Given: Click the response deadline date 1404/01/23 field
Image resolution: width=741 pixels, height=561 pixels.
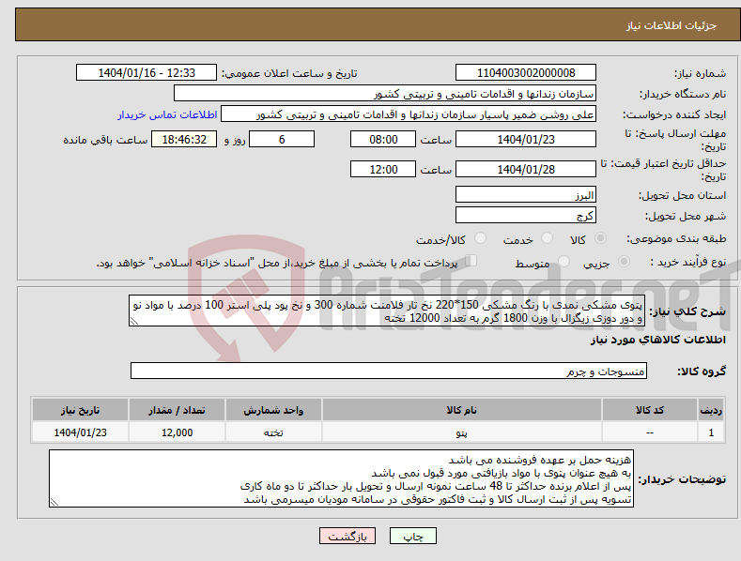Looking at the screenshot, I should (x=526, y=139).
